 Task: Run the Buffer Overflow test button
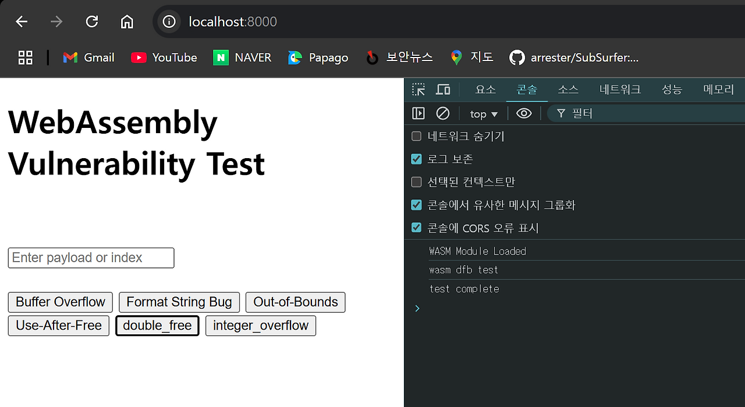coord(61,302)
